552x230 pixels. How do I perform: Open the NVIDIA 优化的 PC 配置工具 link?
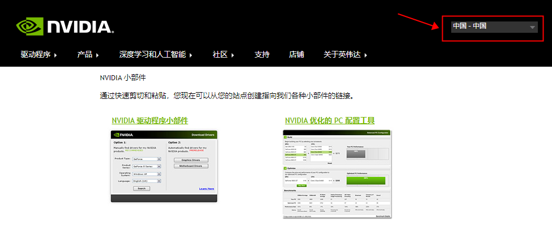[x=330, y=120]
